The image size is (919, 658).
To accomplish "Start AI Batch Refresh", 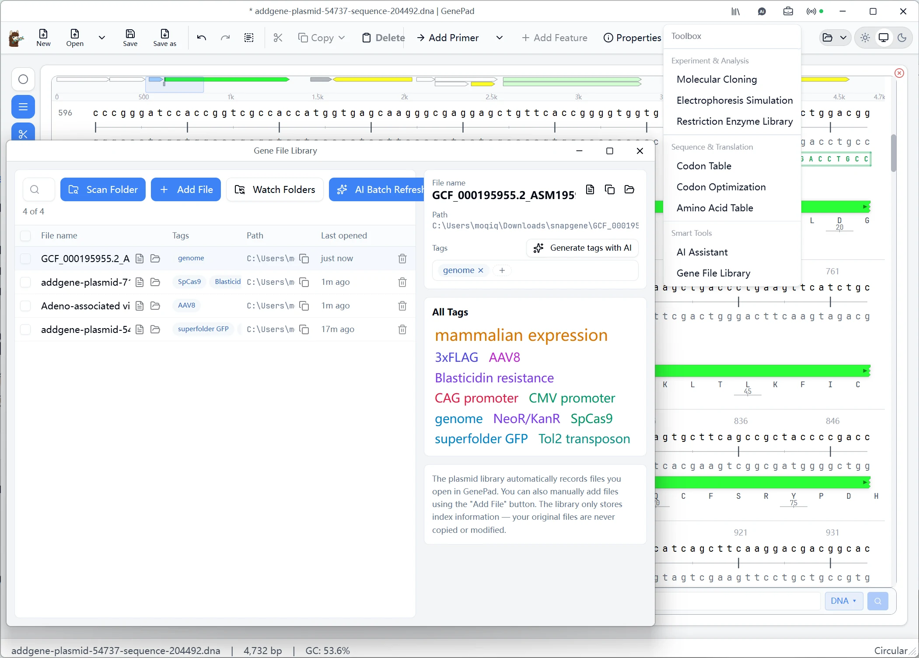I will click(377, 189).
